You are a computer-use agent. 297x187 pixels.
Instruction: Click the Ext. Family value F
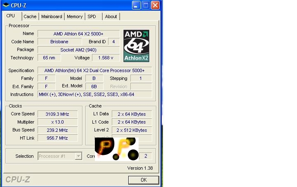[46, 86]
